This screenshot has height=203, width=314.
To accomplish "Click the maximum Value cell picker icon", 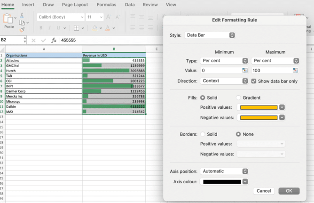I will (295, 70).
